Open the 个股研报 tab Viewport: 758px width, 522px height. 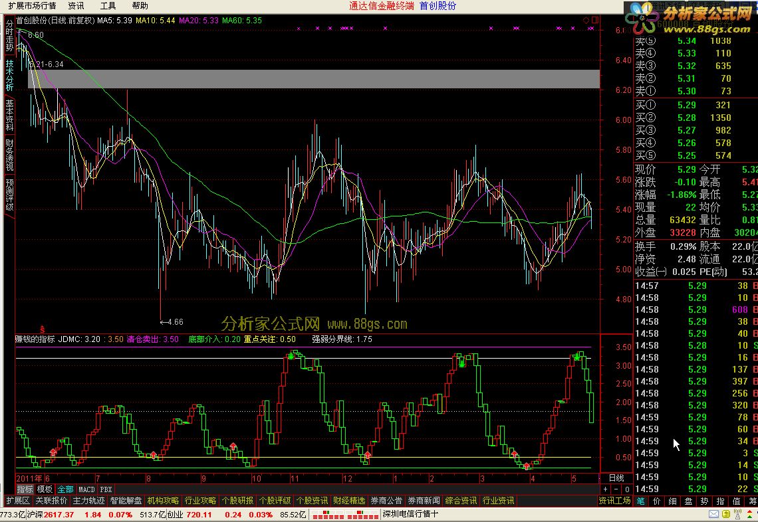pyautogui.click(x=237, y=501)
